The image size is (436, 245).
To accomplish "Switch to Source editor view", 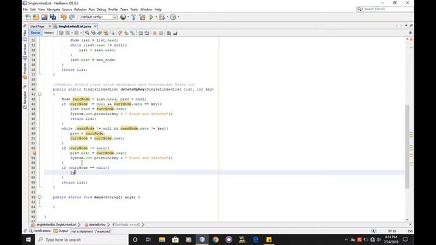I will (x=35, y=33).
